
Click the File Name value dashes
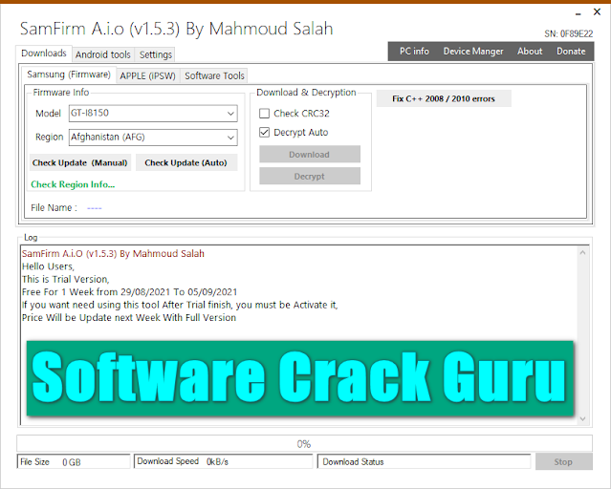tap(95, 208)
